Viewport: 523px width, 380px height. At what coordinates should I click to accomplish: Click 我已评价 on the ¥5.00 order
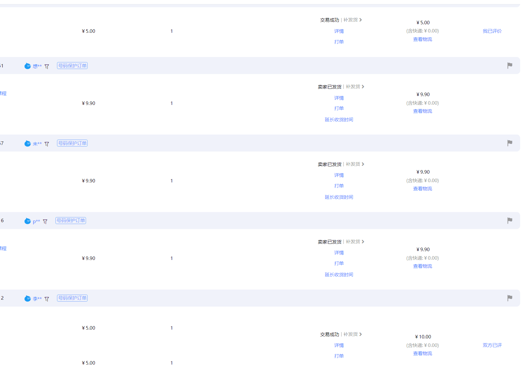(x=492, y=31)
